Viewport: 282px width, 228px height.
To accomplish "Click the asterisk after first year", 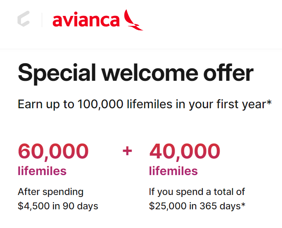I will coord(269,103).
